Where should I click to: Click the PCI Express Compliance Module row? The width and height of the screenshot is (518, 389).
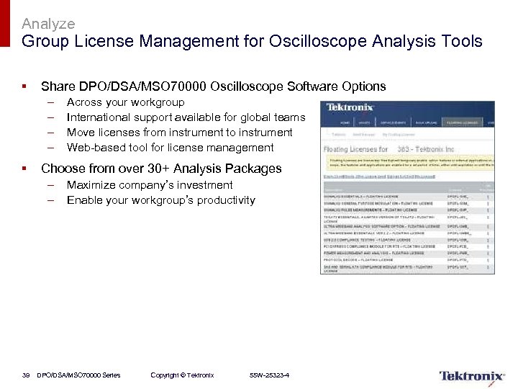click(x=409, y=246)
